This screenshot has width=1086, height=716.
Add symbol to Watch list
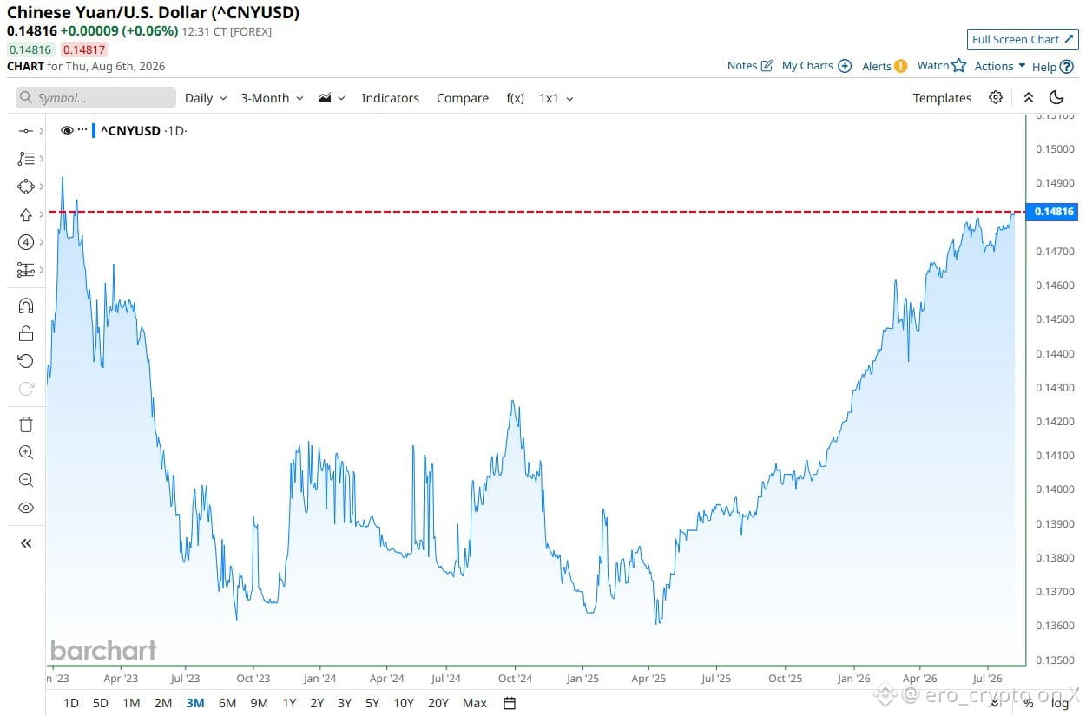[941, 66]
